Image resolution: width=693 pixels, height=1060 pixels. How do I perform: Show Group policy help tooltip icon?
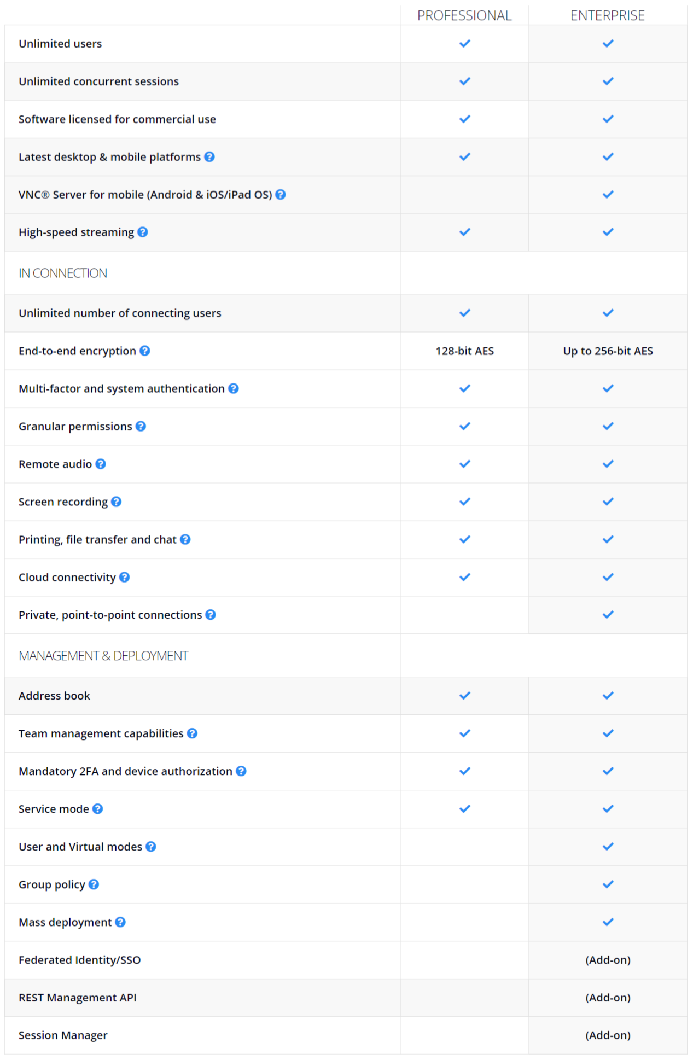pyautogui.click(x=94, y=884)
